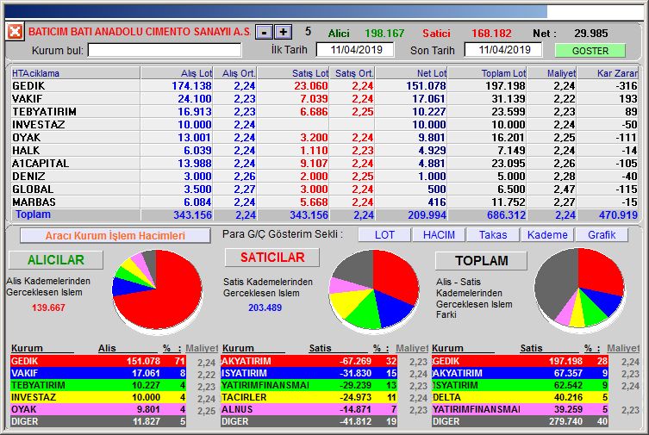Click gray DIGER 279.740 row in total list
This screenshot has width=649, height=435.
(520, 421)
